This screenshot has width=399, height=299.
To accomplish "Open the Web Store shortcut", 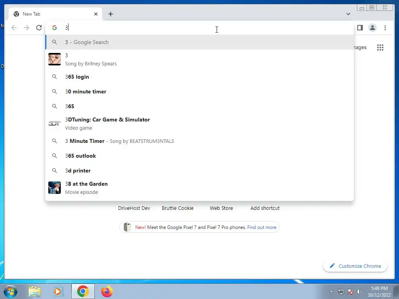I will click(221, 208).
